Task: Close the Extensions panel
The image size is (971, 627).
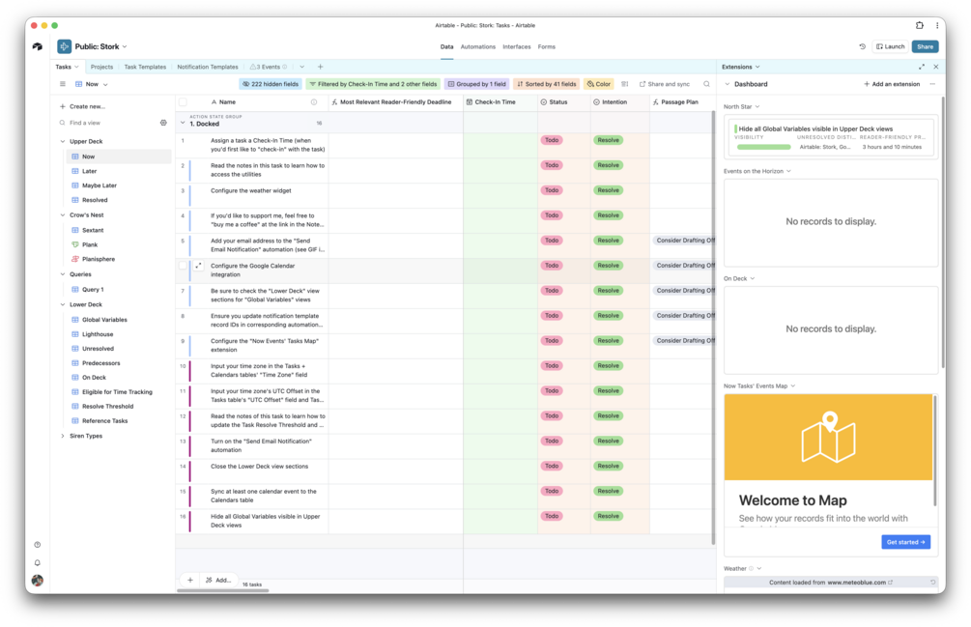Action: pyautogui.click(x=935, y=67)
